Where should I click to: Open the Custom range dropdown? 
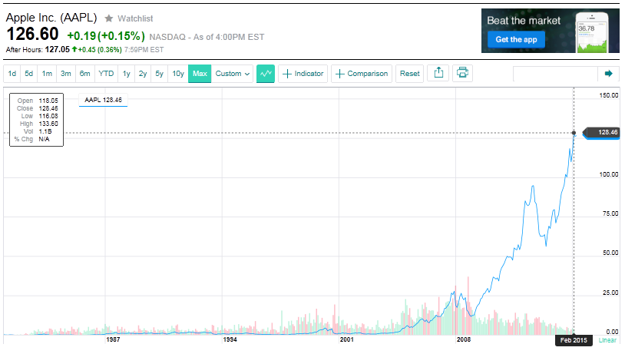click(x=233, y=74)
